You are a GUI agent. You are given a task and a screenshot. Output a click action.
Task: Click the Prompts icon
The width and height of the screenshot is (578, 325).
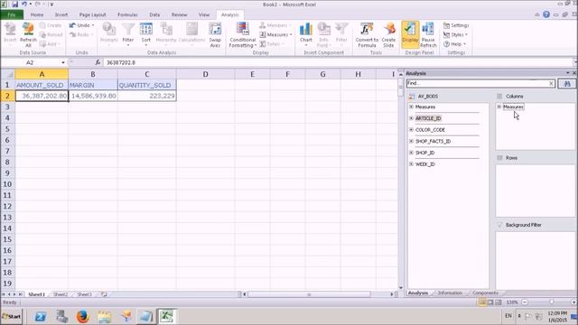109,34
